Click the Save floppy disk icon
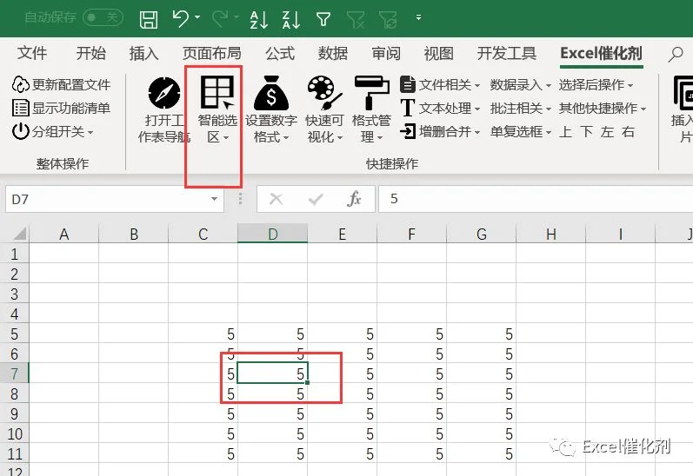This screenshot has width=693, height=476. [x=149, y=19]
